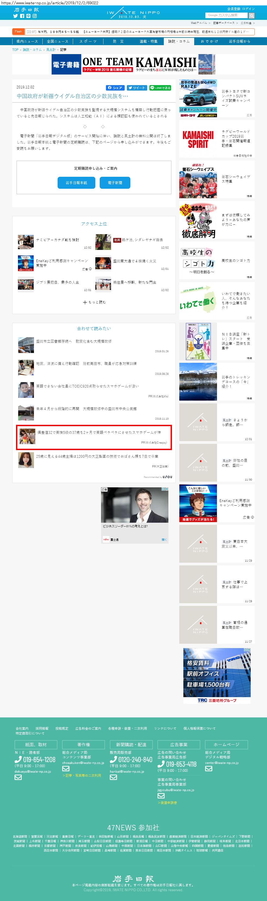Click the search magnifier button
Viewport: 267px width, 901px height.
pyautogui.click(x=252, y=16)
